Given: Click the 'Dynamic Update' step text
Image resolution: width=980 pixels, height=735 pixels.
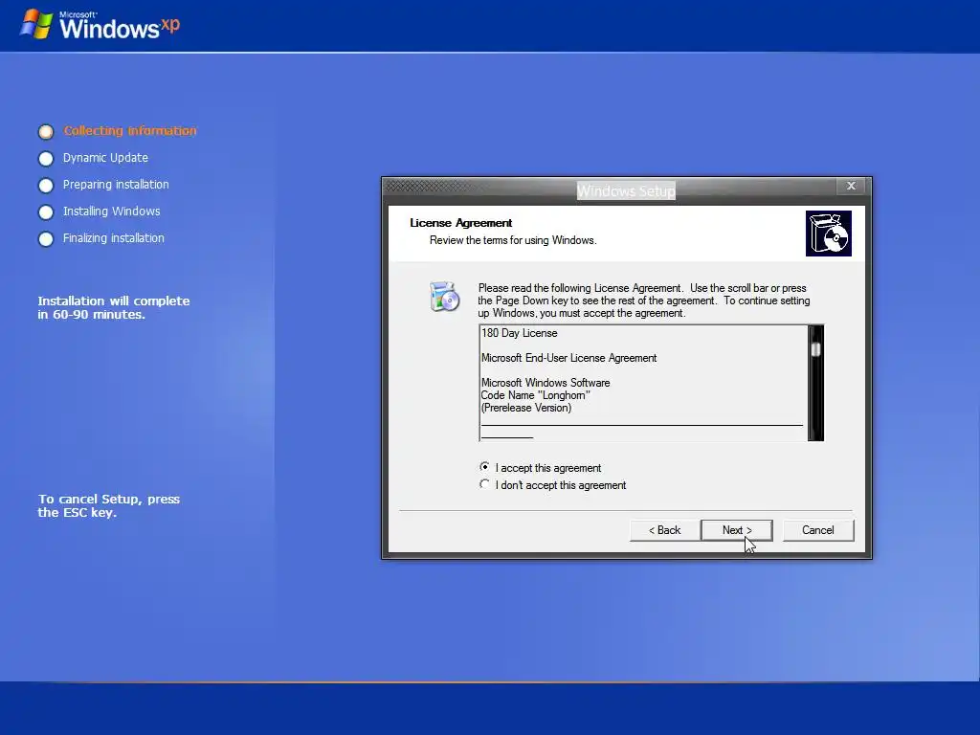Looking at the screenshot, I should (105, 158).
